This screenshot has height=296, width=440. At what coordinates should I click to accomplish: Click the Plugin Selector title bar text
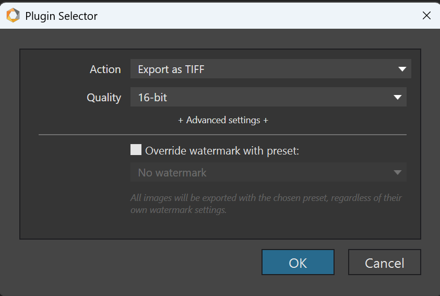[61, 16]
